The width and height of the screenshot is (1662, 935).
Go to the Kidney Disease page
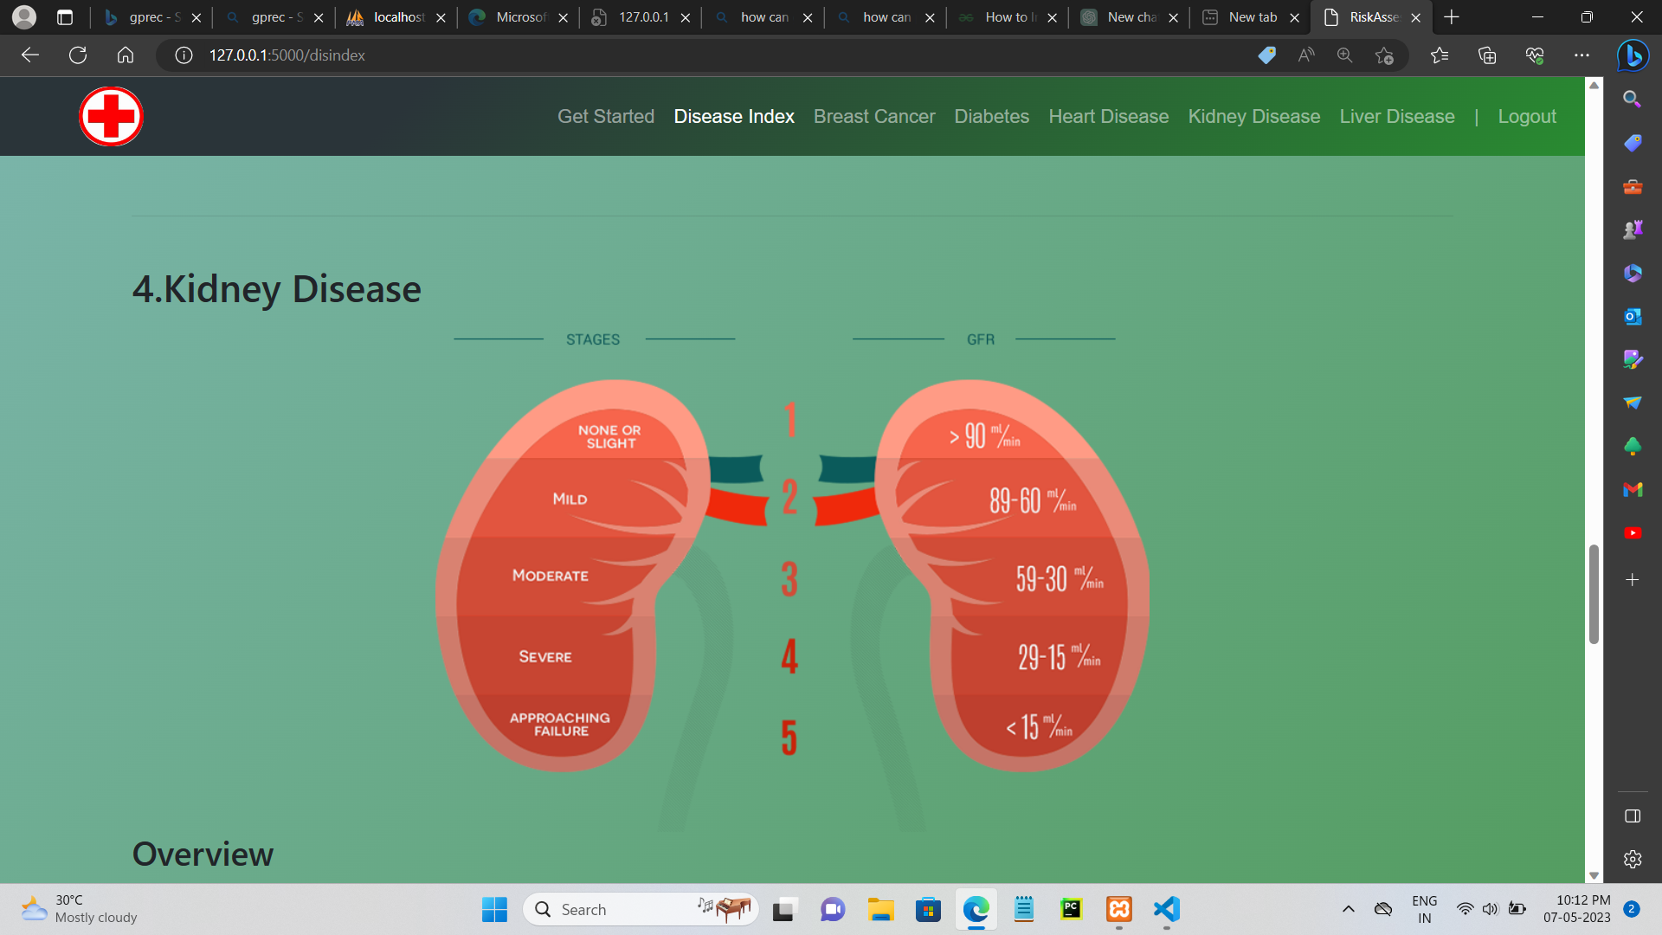pos(1254,116)
